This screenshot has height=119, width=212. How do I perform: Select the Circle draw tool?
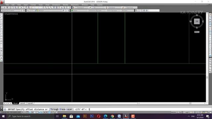tap(1, 29)
